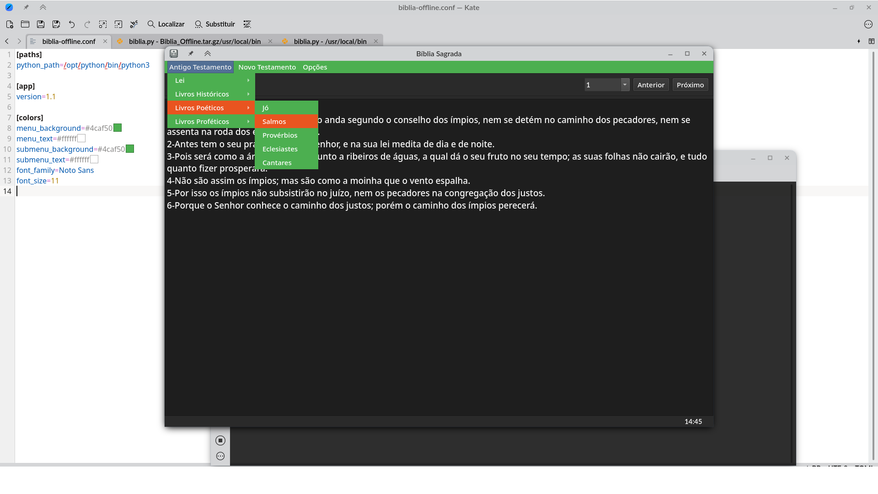Toggle pin on Bíblia Sagrada window

click(x=191, y=54)
